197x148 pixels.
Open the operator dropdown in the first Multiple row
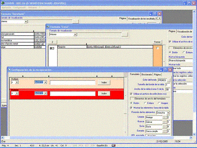pos(17,82)
